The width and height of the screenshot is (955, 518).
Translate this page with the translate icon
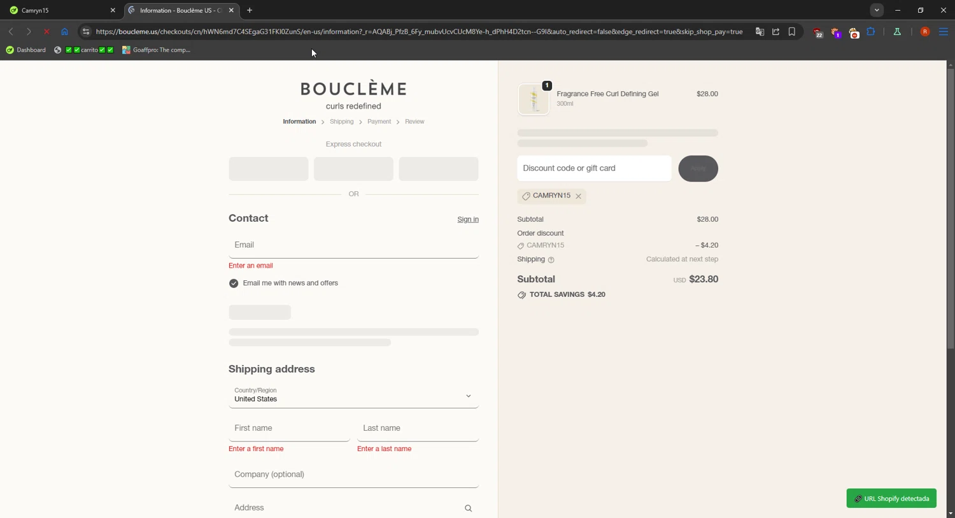click(760, 31)
